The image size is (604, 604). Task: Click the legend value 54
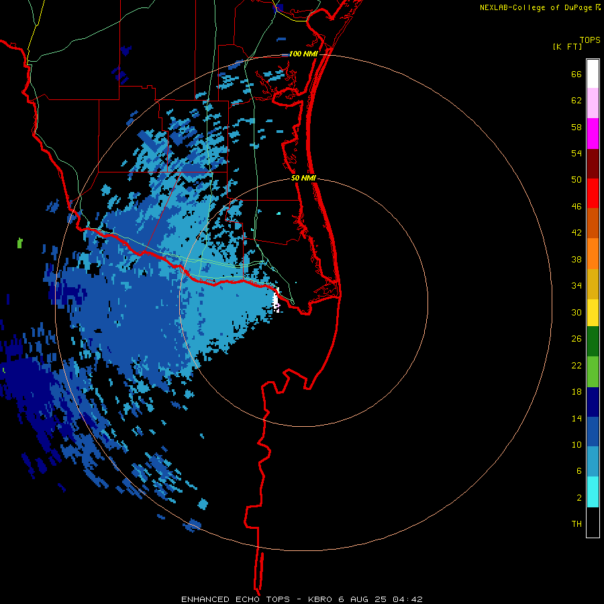pyautogui.click(x=576, y=153)
